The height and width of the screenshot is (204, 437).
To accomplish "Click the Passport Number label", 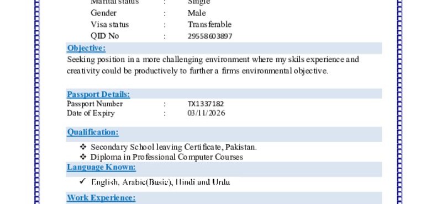I will coord(95,104).
